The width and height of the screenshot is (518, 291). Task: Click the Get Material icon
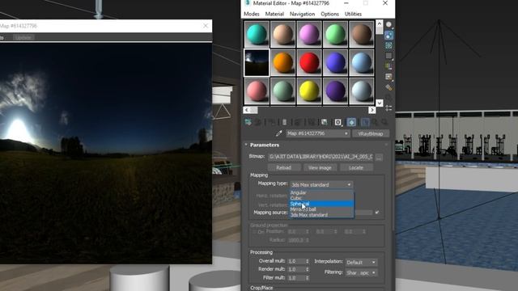248,122
